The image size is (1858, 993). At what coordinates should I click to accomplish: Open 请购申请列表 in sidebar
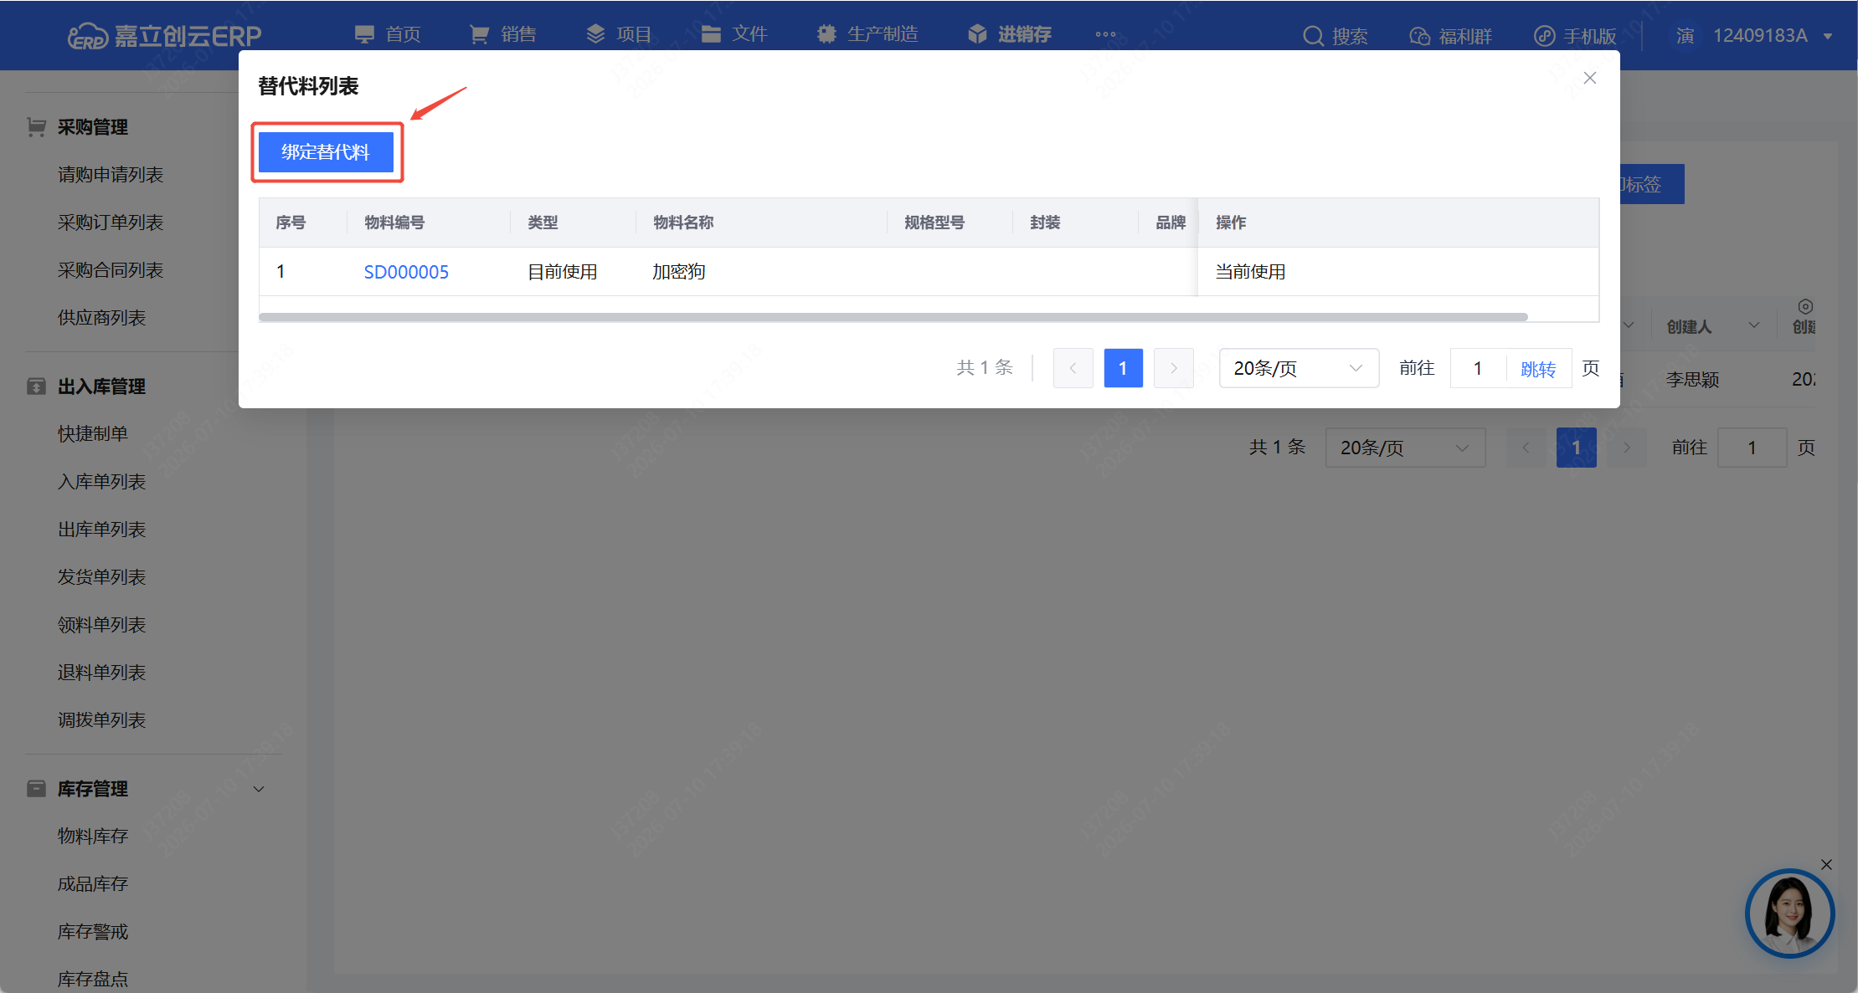click(111, 175)
